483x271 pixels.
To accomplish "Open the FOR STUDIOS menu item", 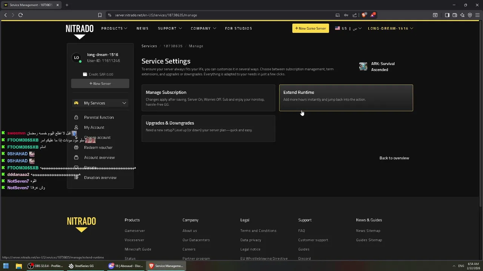I will coord(238,28).
